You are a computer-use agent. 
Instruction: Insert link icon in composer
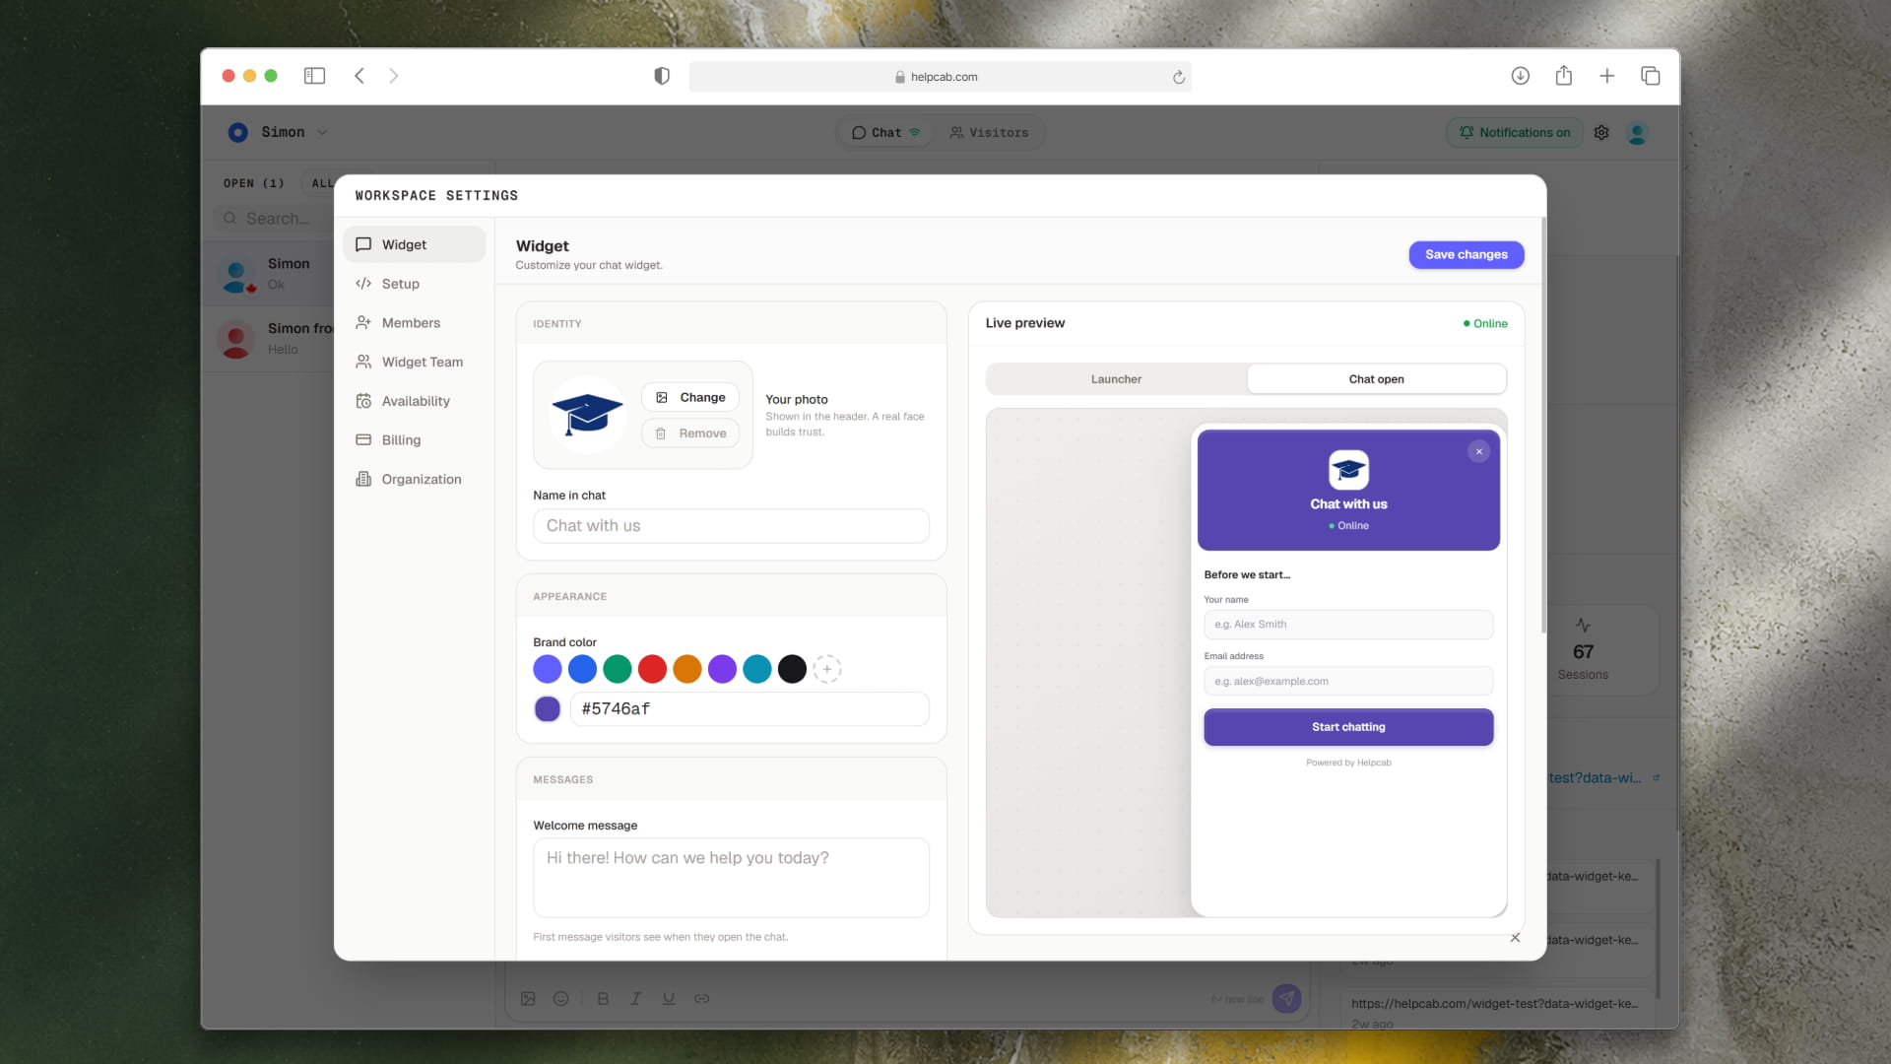pyautogui.click(x=701, y=998)
